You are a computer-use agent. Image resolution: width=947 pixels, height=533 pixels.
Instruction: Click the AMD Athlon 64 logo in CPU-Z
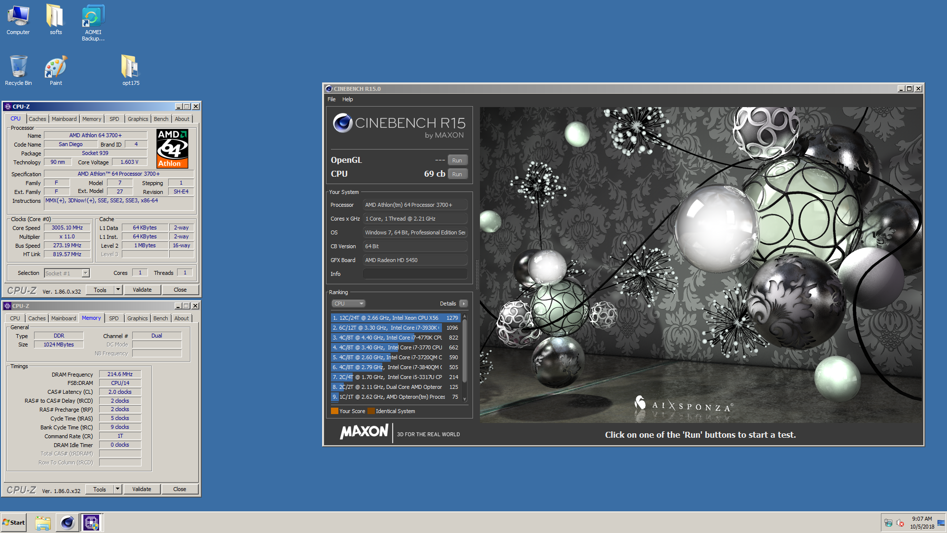[172, 149]
